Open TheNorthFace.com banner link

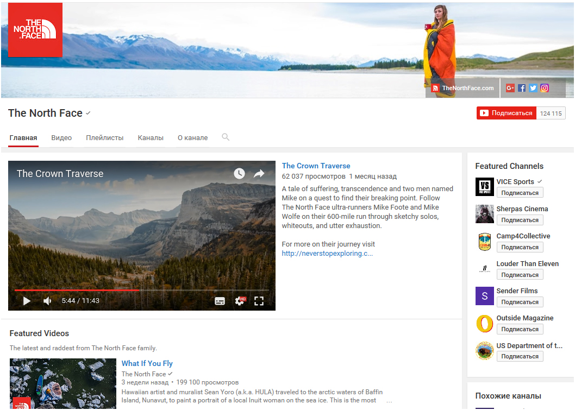tap(467, 88)
